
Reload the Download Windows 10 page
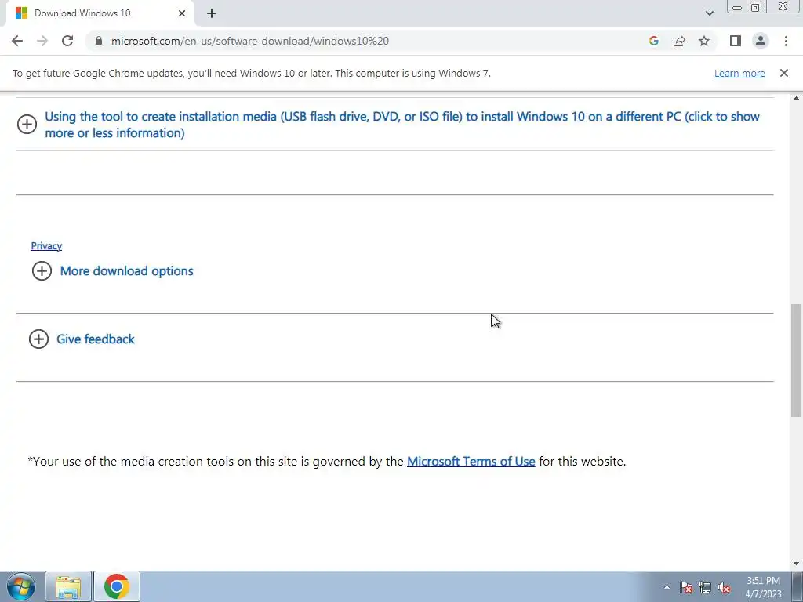pyautogui.click(x=67, y=41)
